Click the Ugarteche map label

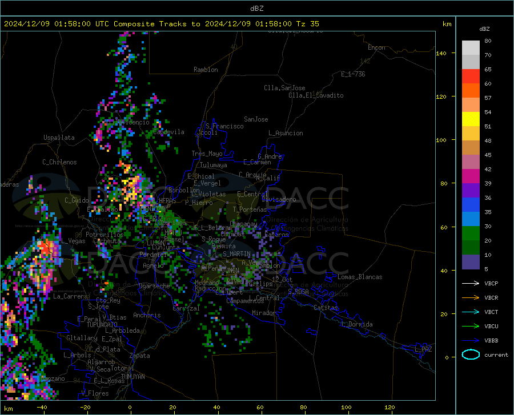154,286
